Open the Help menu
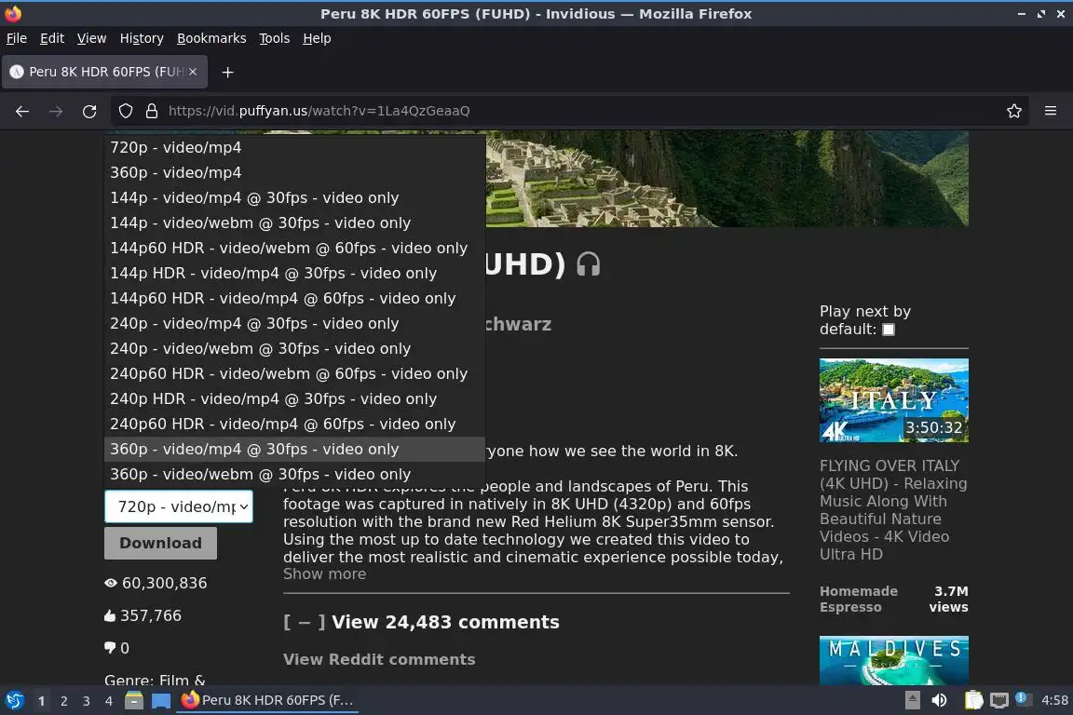This screenshot has height=715, width=1073. point(317,38)
